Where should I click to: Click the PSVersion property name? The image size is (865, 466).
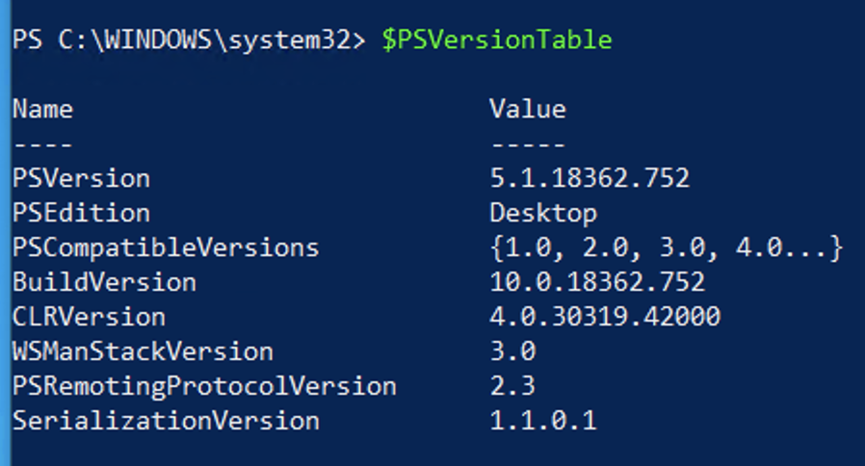[x=81, y=178]
